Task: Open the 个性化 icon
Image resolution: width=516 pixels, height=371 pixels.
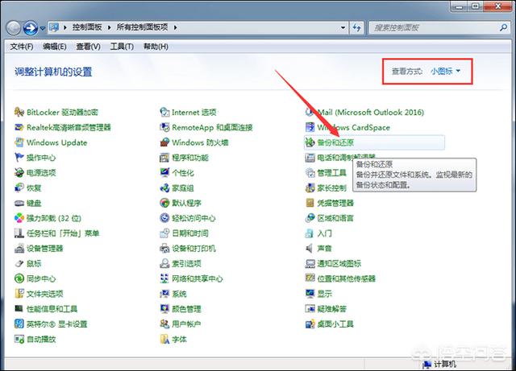Action: click(x=164, y=172)
